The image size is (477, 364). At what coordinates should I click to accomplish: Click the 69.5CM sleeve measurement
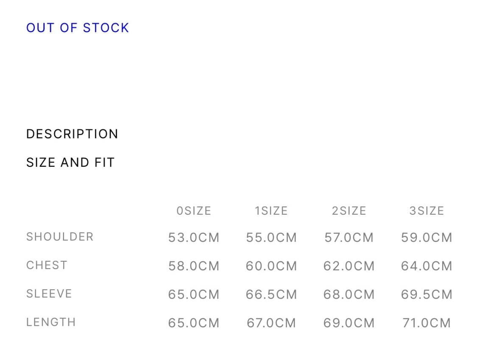(x=427, y=294)
